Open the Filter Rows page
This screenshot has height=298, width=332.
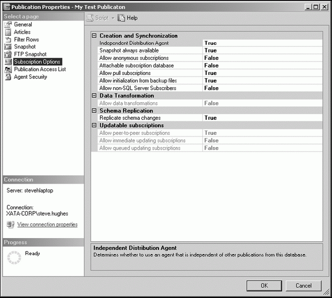click(26, 40)
